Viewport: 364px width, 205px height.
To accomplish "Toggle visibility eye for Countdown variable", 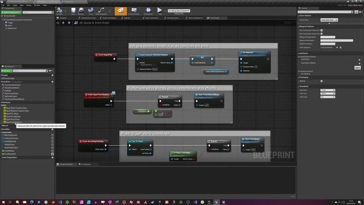I will coord(52,151).
